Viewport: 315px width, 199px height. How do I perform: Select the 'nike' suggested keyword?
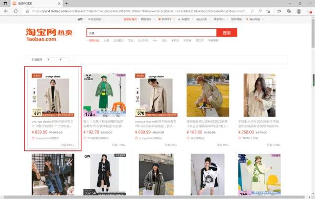[155, 40]
